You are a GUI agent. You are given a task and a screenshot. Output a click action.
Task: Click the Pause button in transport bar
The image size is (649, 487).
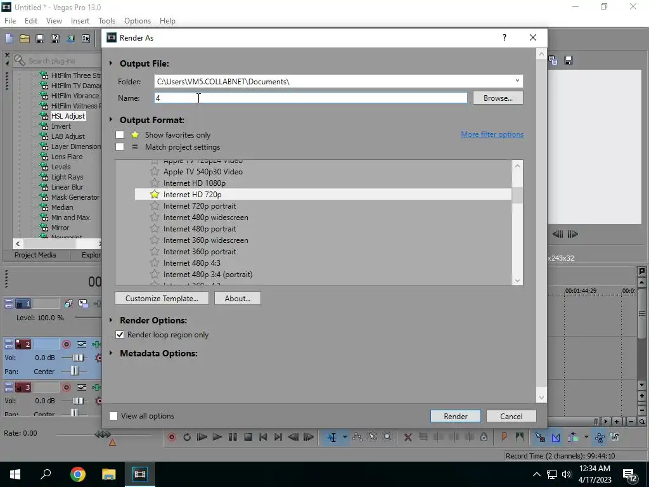click(233, 437)
